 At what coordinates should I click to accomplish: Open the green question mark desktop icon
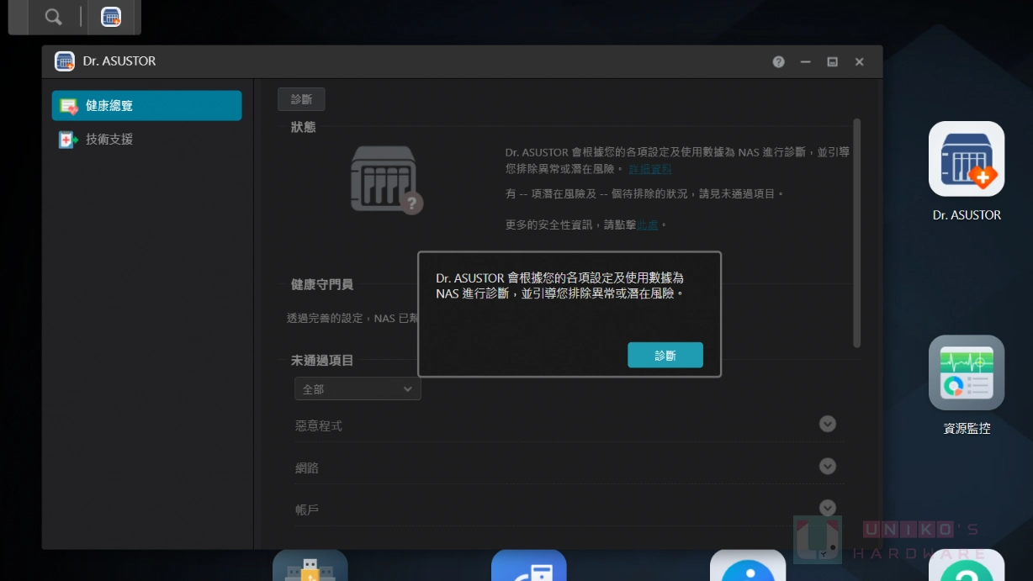(967, 565)
